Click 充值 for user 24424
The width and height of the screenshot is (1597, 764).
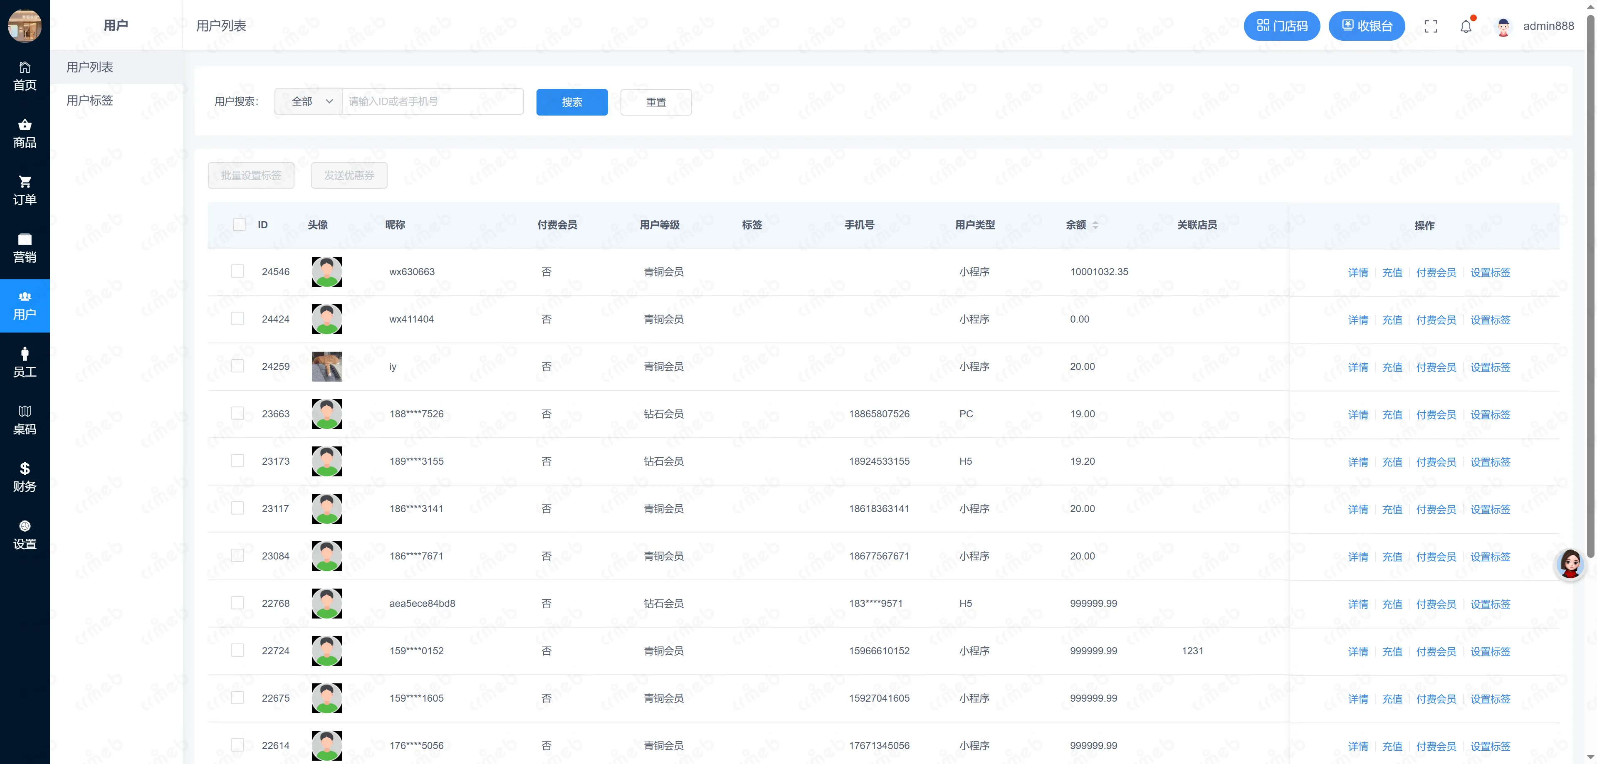[1392, 320]
